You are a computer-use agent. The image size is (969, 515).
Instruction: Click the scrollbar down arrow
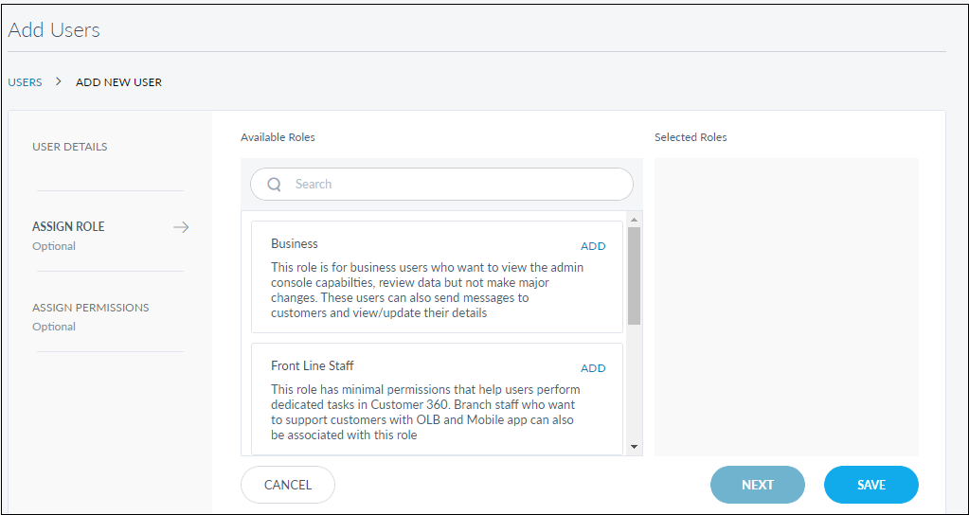pos(634,446)
